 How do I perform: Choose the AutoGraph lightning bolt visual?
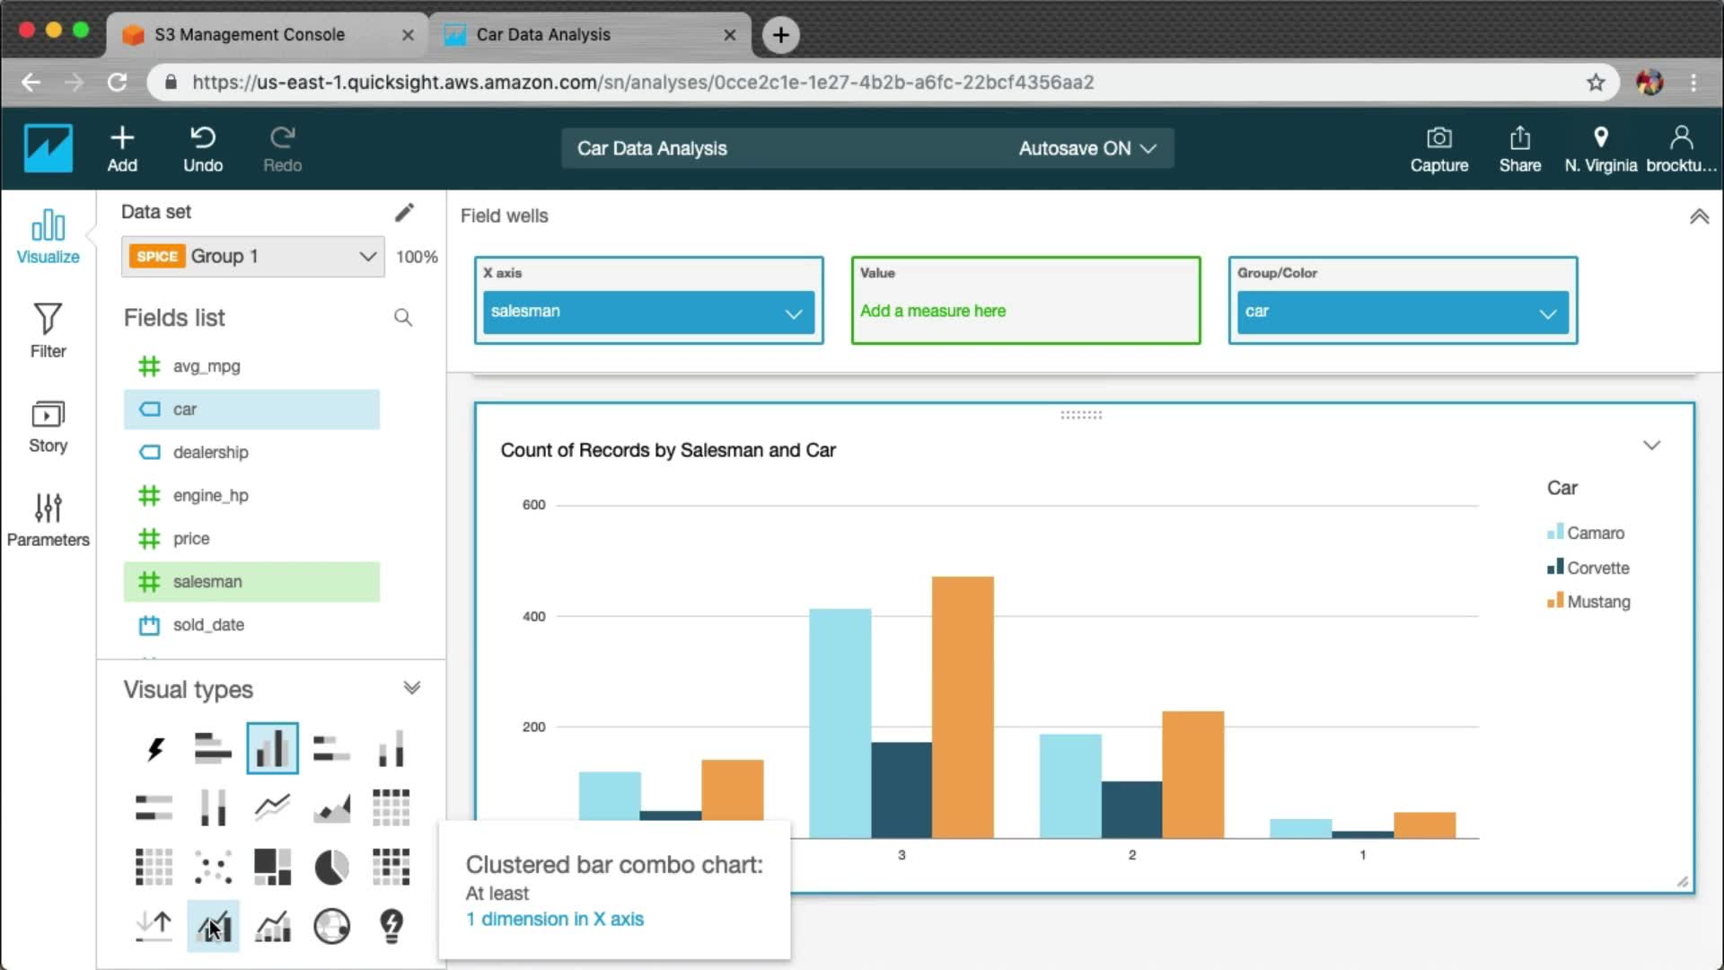click(154, 748)
